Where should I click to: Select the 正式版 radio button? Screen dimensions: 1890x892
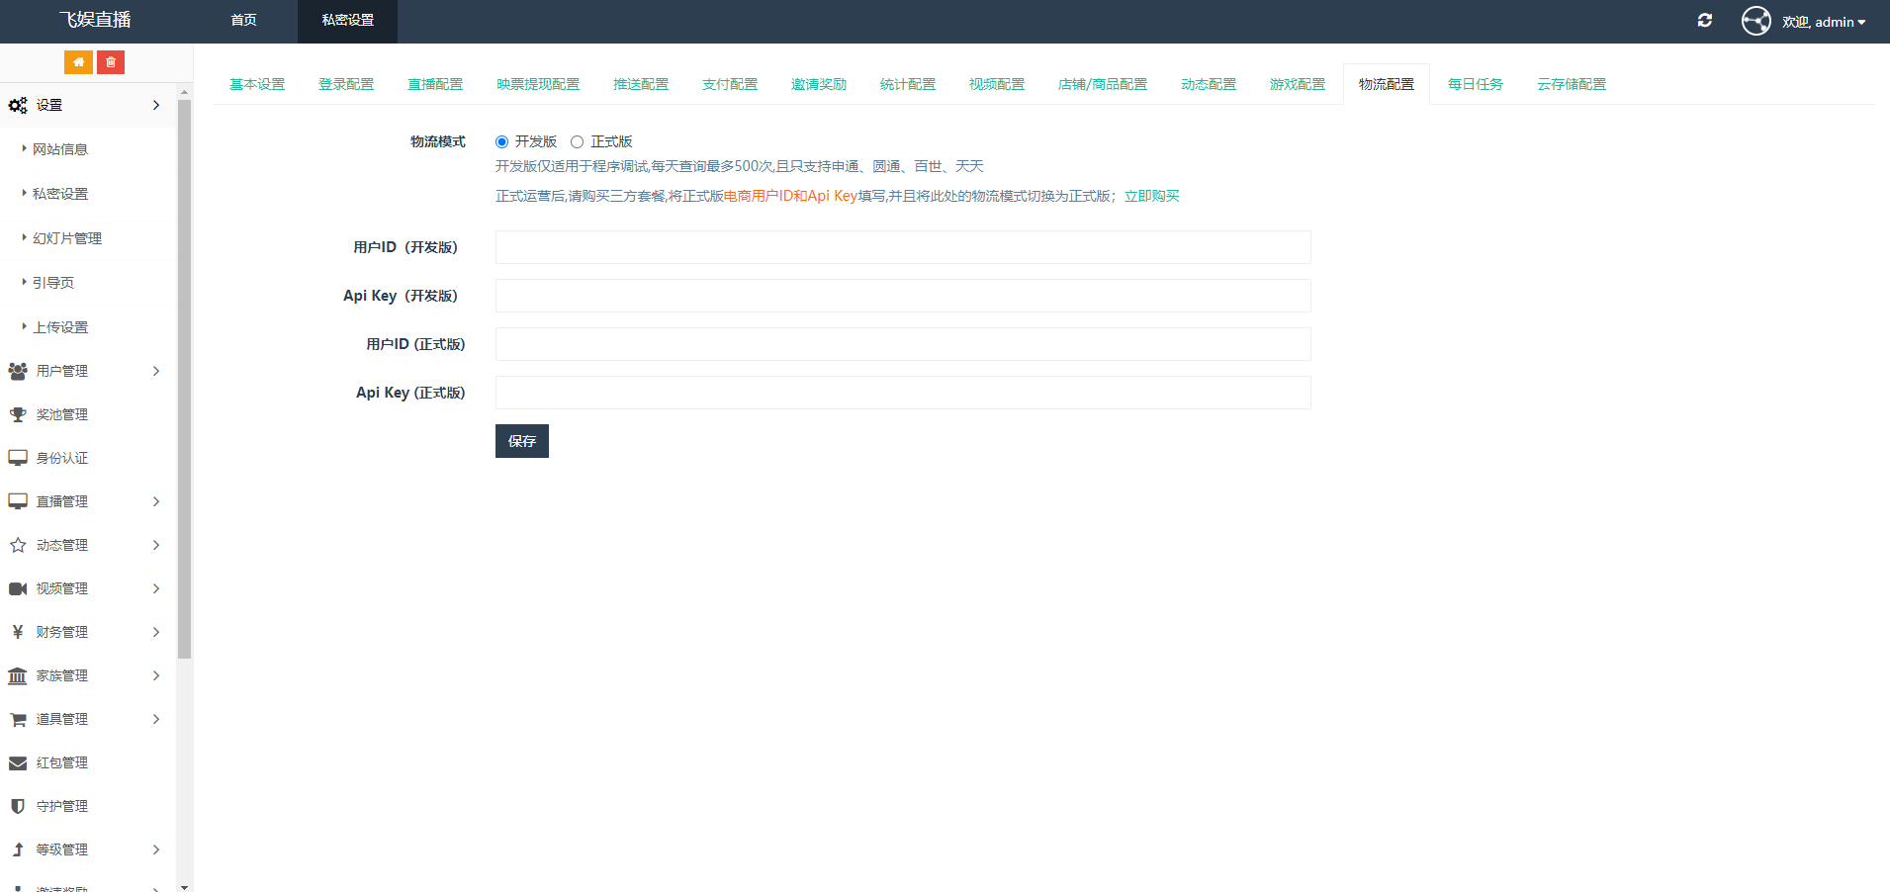click(578, 141)
